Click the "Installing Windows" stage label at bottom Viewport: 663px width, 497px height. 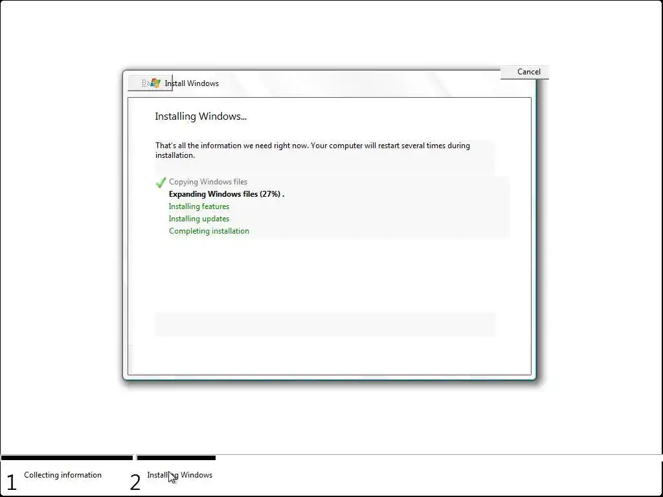pos(180,475)
